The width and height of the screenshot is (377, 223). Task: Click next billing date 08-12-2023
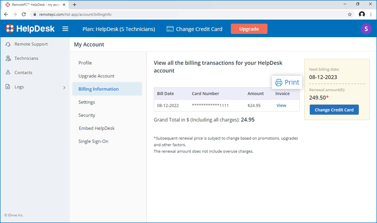[323, 77]
